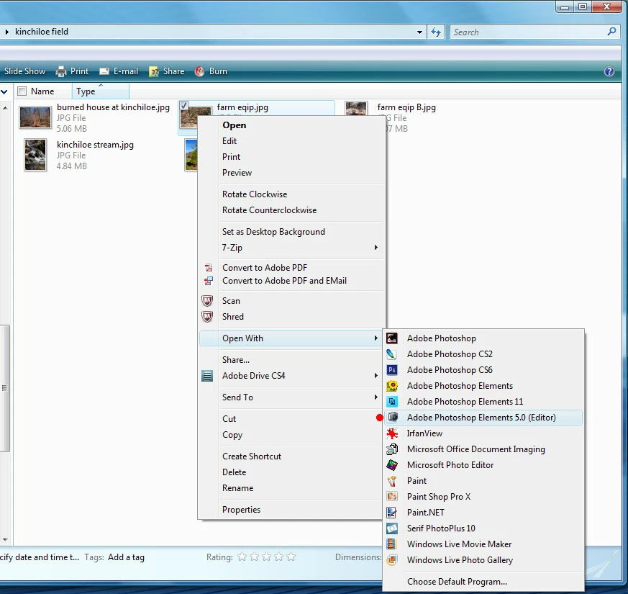Click the Microsoft Photo Editor icon

coord(392,465)
